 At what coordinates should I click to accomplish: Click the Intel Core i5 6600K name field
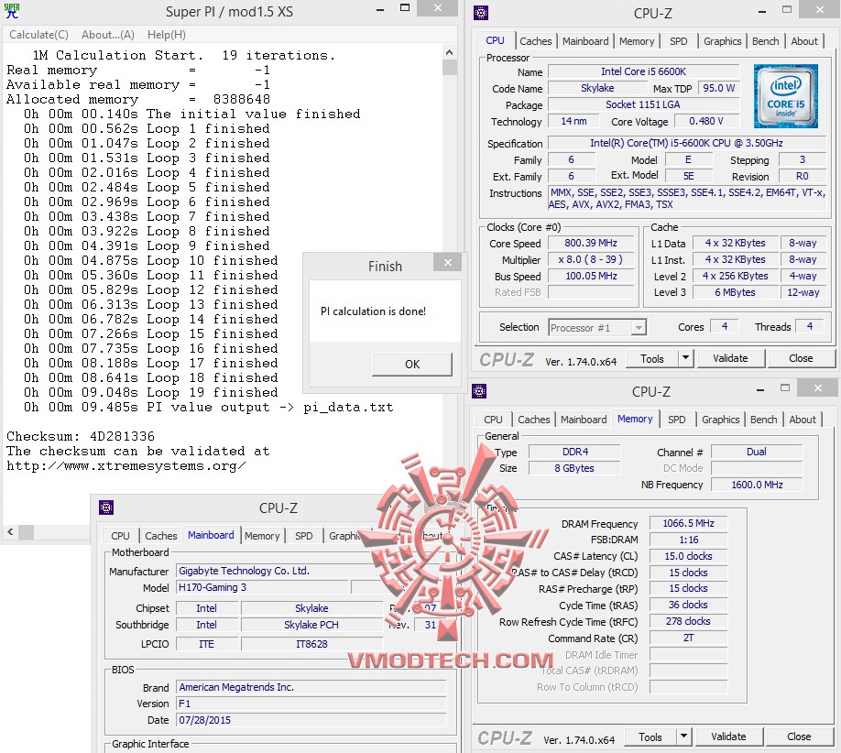point(643,71)
